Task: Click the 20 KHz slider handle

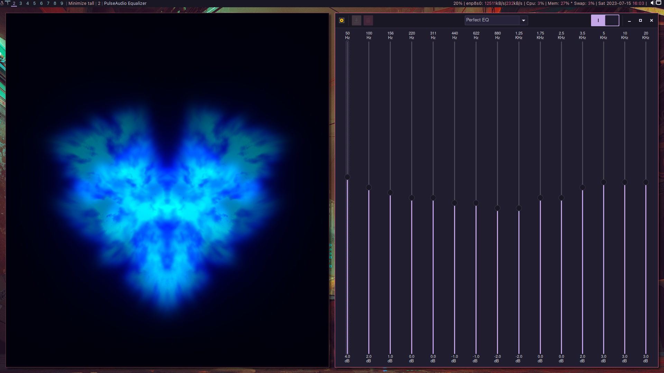Action: click(646, 182)
